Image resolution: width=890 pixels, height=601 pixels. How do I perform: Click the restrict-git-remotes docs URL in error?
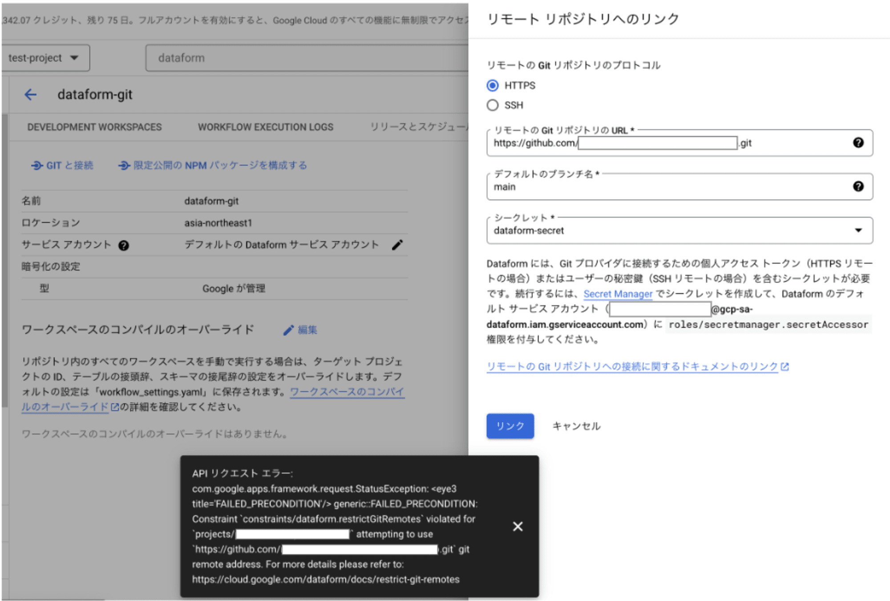tap(326, 580)
